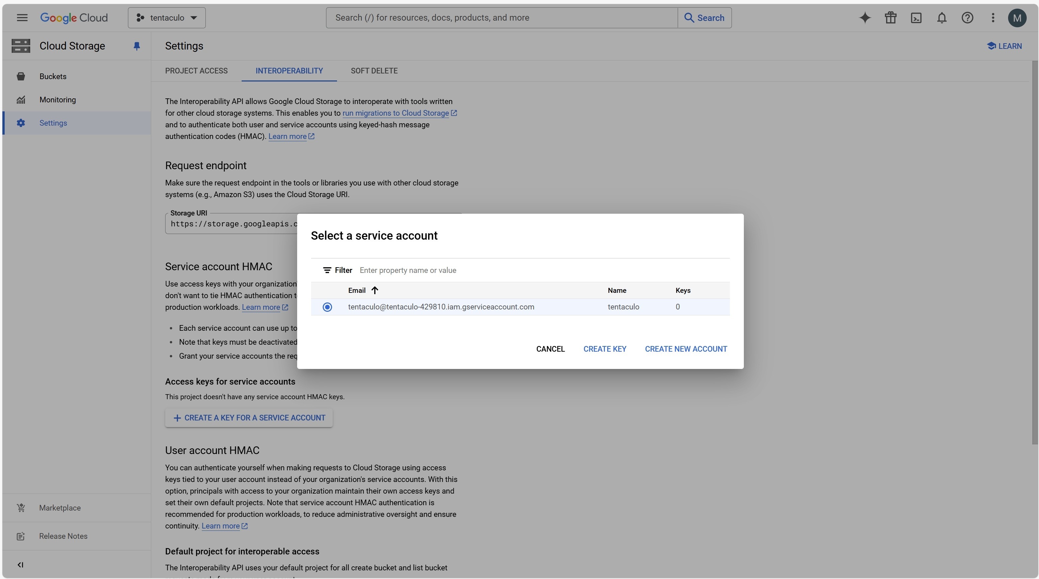
Task: Open the three-dot more options menu
Action: (993, 18)
